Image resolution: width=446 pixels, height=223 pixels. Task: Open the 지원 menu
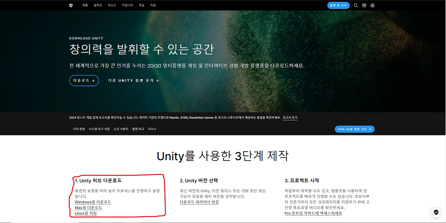tap(153, 5)
